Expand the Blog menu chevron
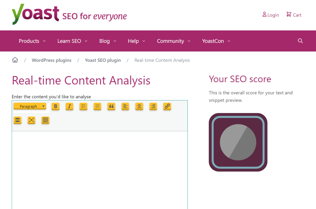 (x=115, y=41)
